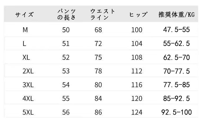The height and width of the screenshot is (122, 203).
Task: Click the weight range 47.5-55 cell
Action: coord(176,30)
